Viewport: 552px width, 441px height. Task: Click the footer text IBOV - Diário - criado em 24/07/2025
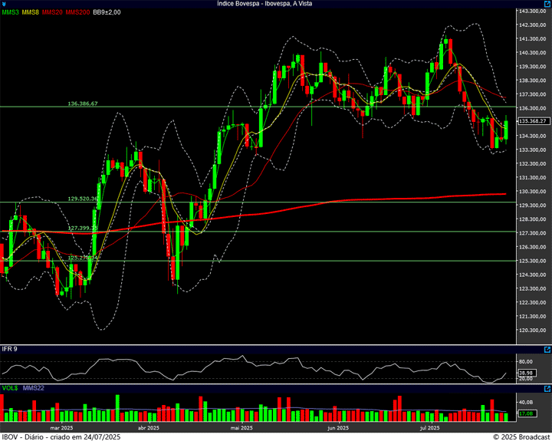(61, 437)
